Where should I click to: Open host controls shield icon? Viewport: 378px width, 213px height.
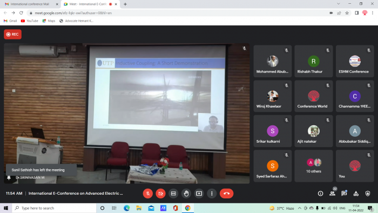click(368, 194)
